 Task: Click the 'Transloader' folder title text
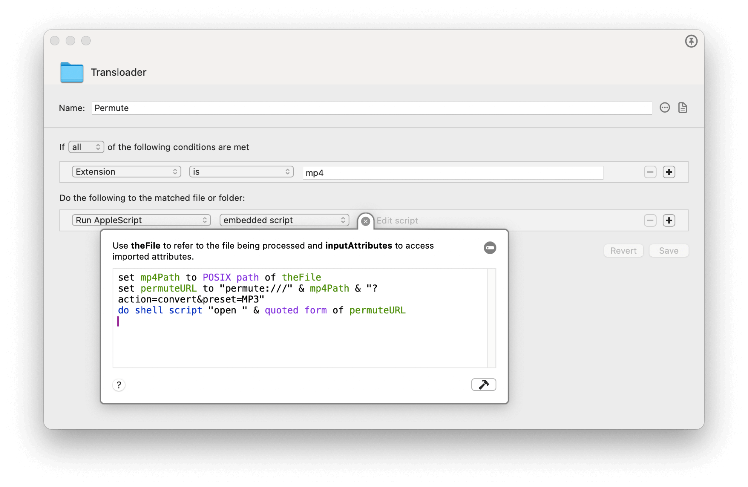119,72
